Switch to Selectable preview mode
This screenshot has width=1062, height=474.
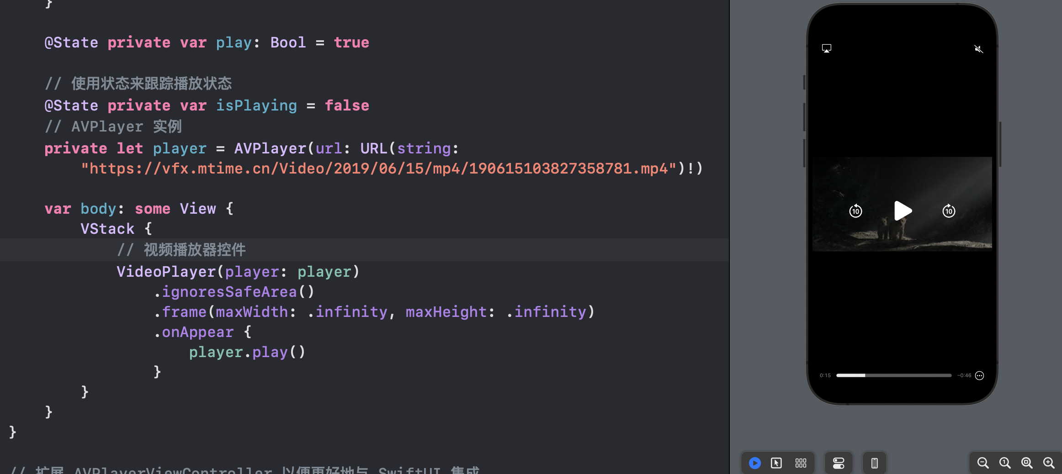(776, 463)
